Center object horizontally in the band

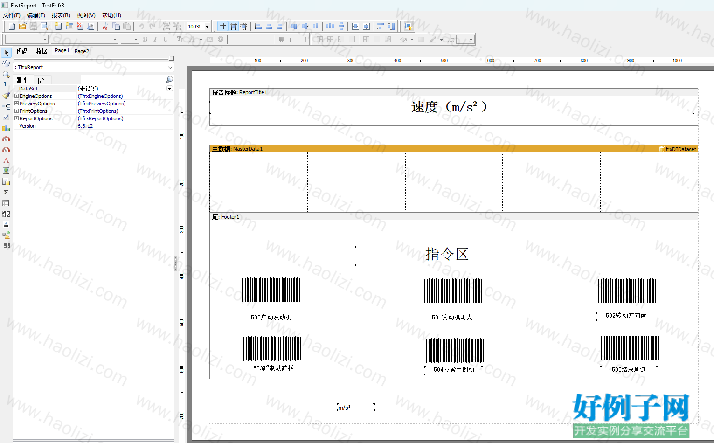355,26
